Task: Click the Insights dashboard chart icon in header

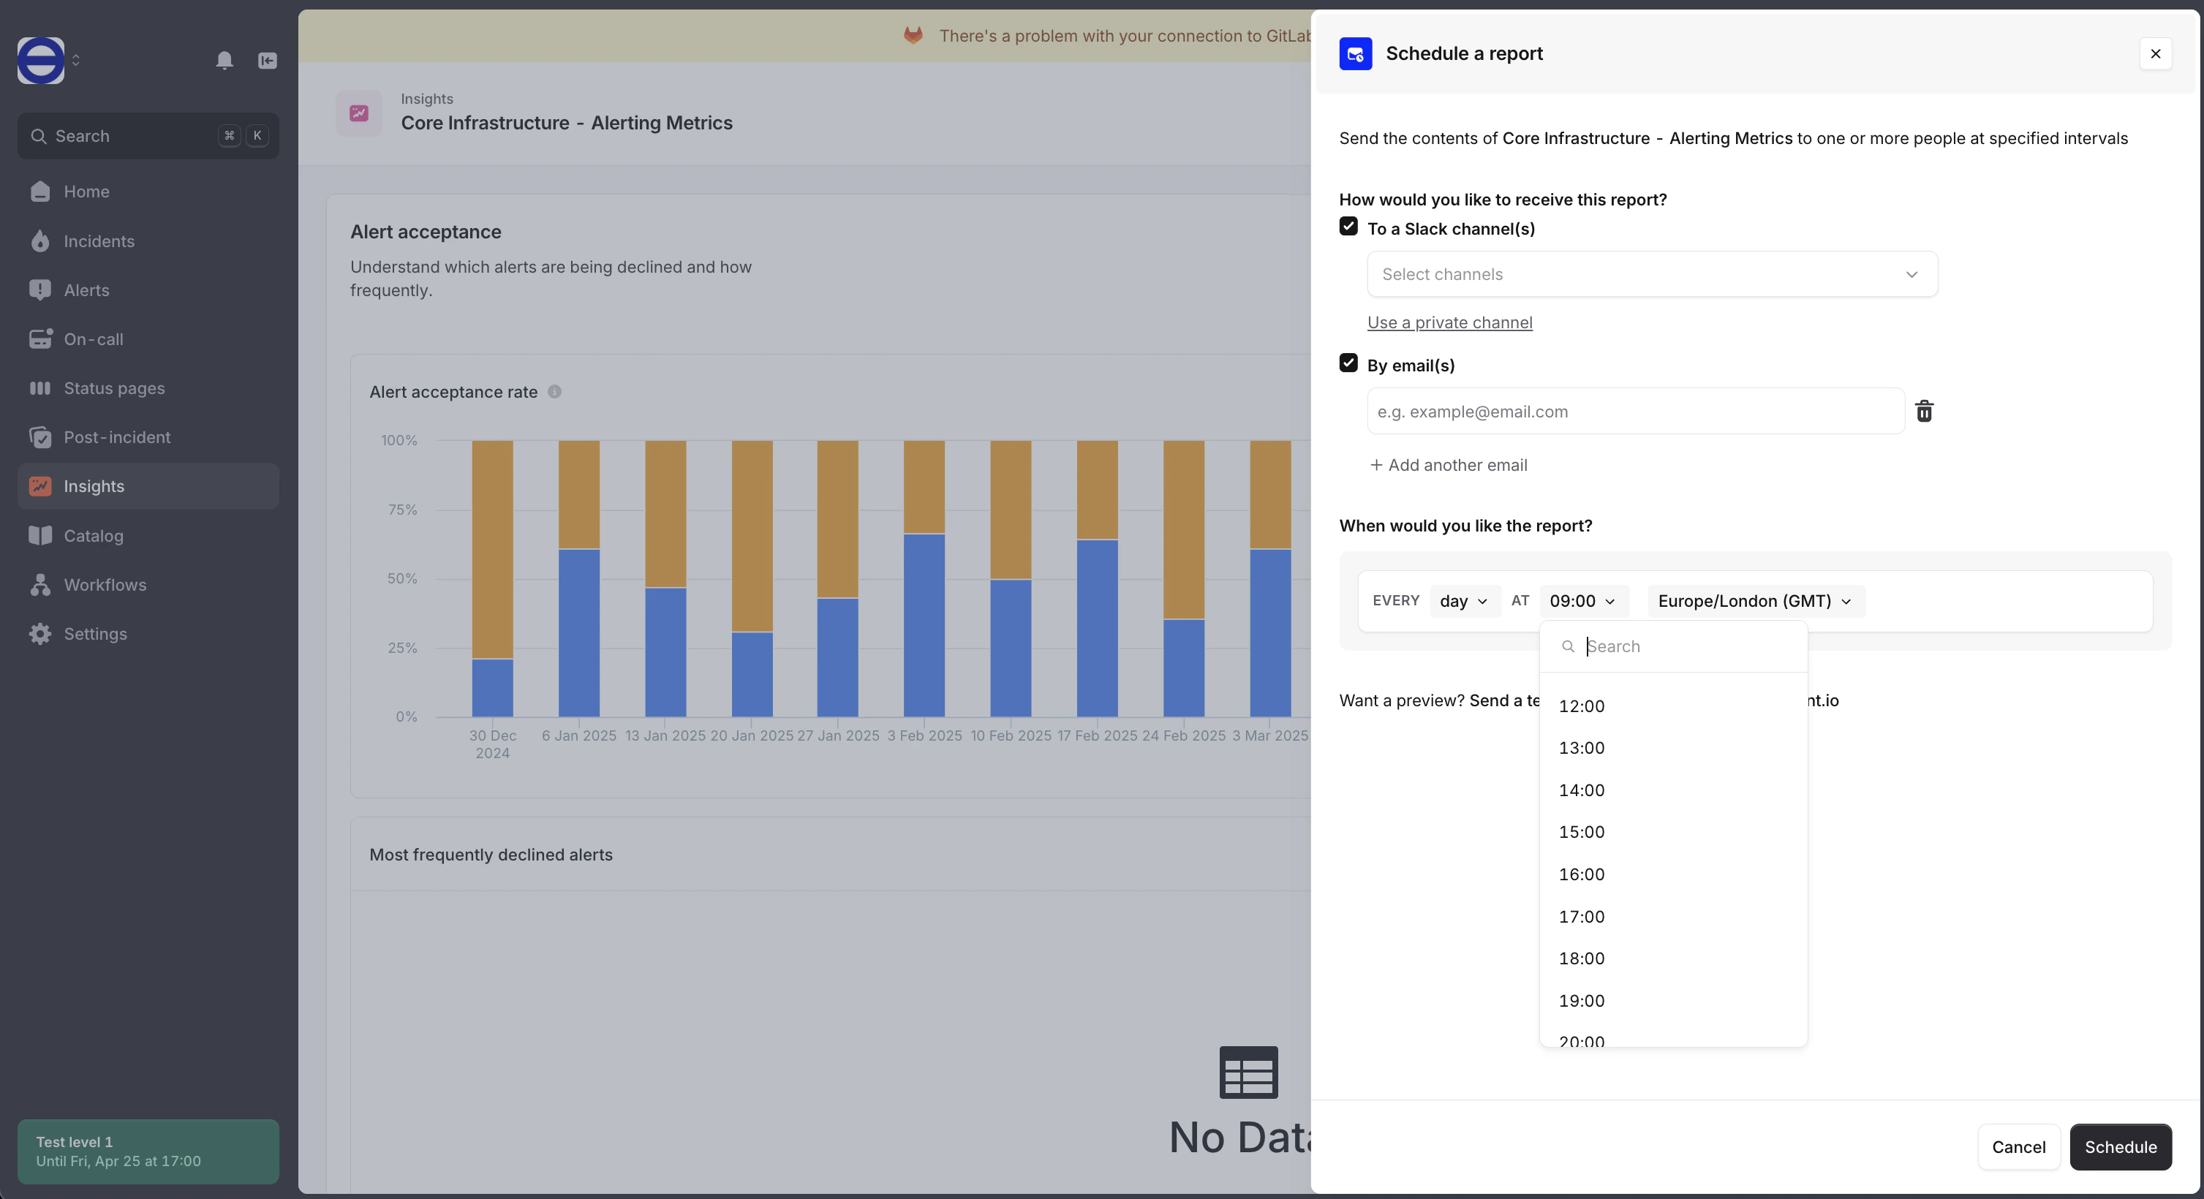Action: click(358, 113)
